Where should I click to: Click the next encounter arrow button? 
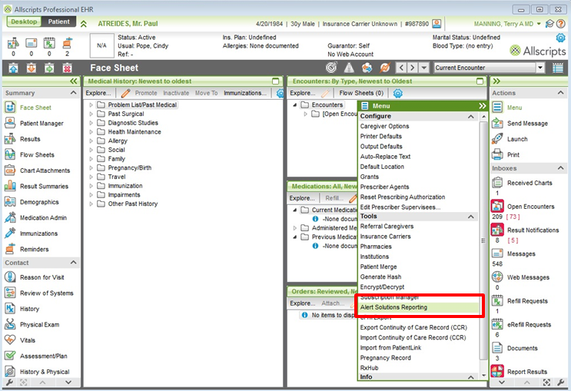pyautogui.click(x=412, y=68)
